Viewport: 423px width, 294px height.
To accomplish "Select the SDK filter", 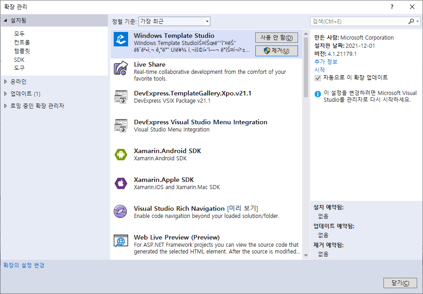I will click(x=19, y=59).
